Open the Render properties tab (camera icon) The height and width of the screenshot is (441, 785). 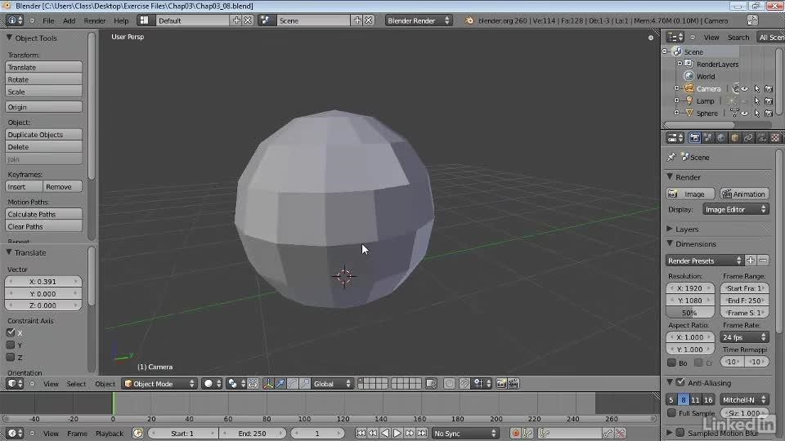(x=695, y=137)
